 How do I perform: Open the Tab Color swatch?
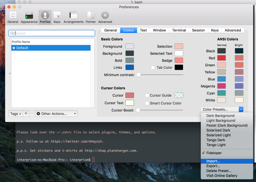(x=179, y=67)
